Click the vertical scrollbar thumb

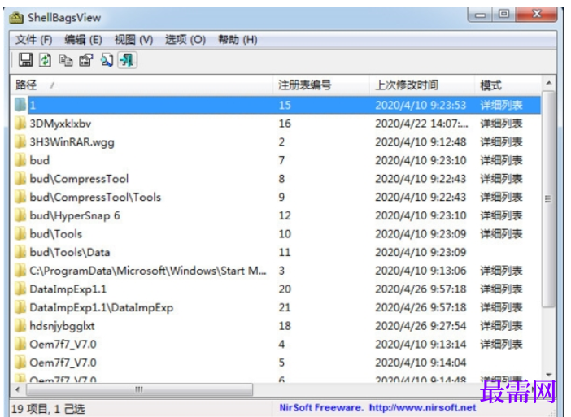click(548, 198)
